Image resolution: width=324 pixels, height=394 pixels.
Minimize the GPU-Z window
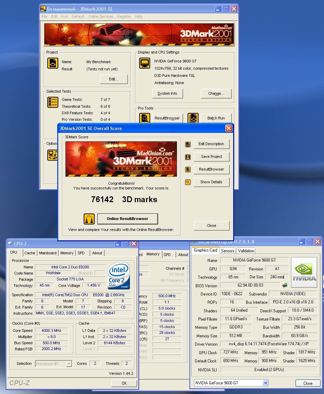(x=302, y=242)
